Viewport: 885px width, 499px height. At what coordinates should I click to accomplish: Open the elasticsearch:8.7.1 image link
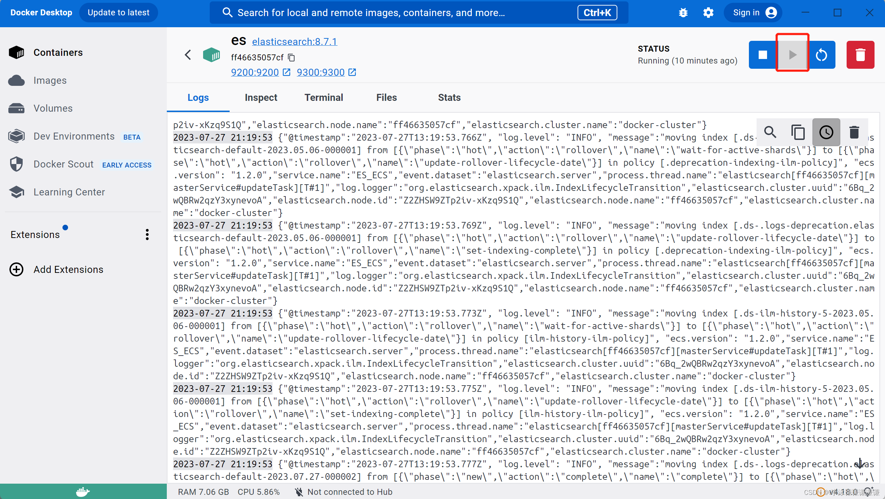(295, 42)
